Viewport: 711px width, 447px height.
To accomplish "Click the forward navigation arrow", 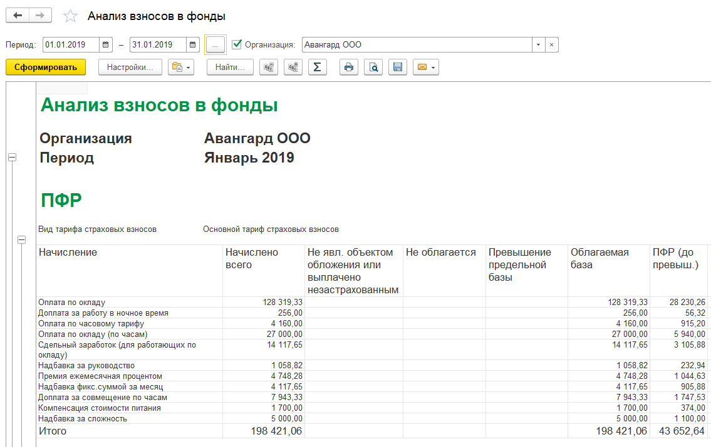I will coord(40,16).
